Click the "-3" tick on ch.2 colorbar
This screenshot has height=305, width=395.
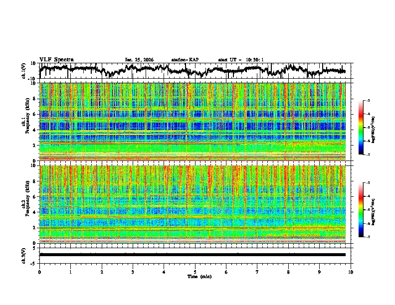(x=368, y=183)
